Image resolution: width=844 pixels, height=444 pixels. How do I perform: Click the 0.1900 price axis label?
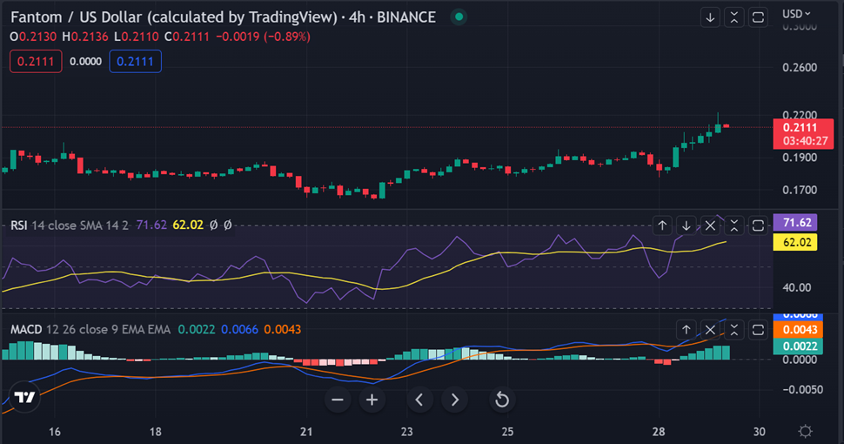pos(800,158)
